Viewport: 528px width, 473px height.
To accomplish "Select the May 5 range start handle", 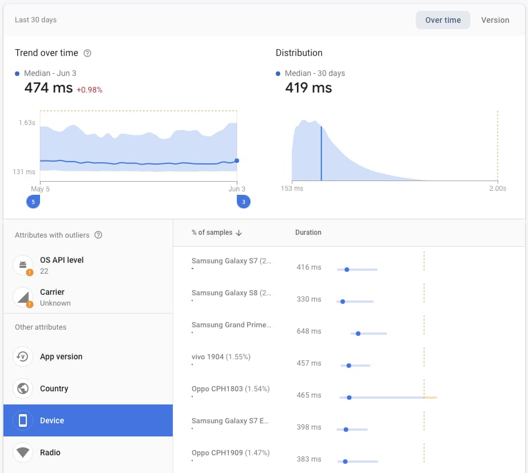I will pyautogui.click(x=33, y=202).
